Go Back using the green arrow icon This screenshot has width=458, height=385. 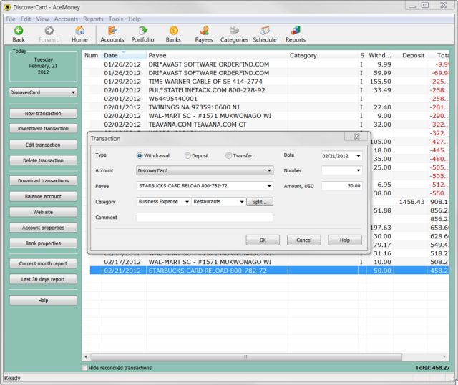[19, 31]
